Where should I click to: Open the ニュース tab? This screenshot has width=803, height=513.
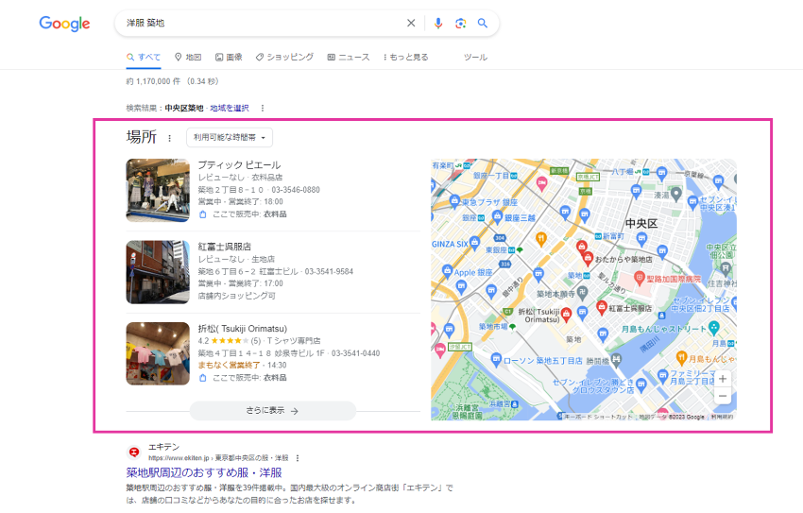click(x=349, y=58)
